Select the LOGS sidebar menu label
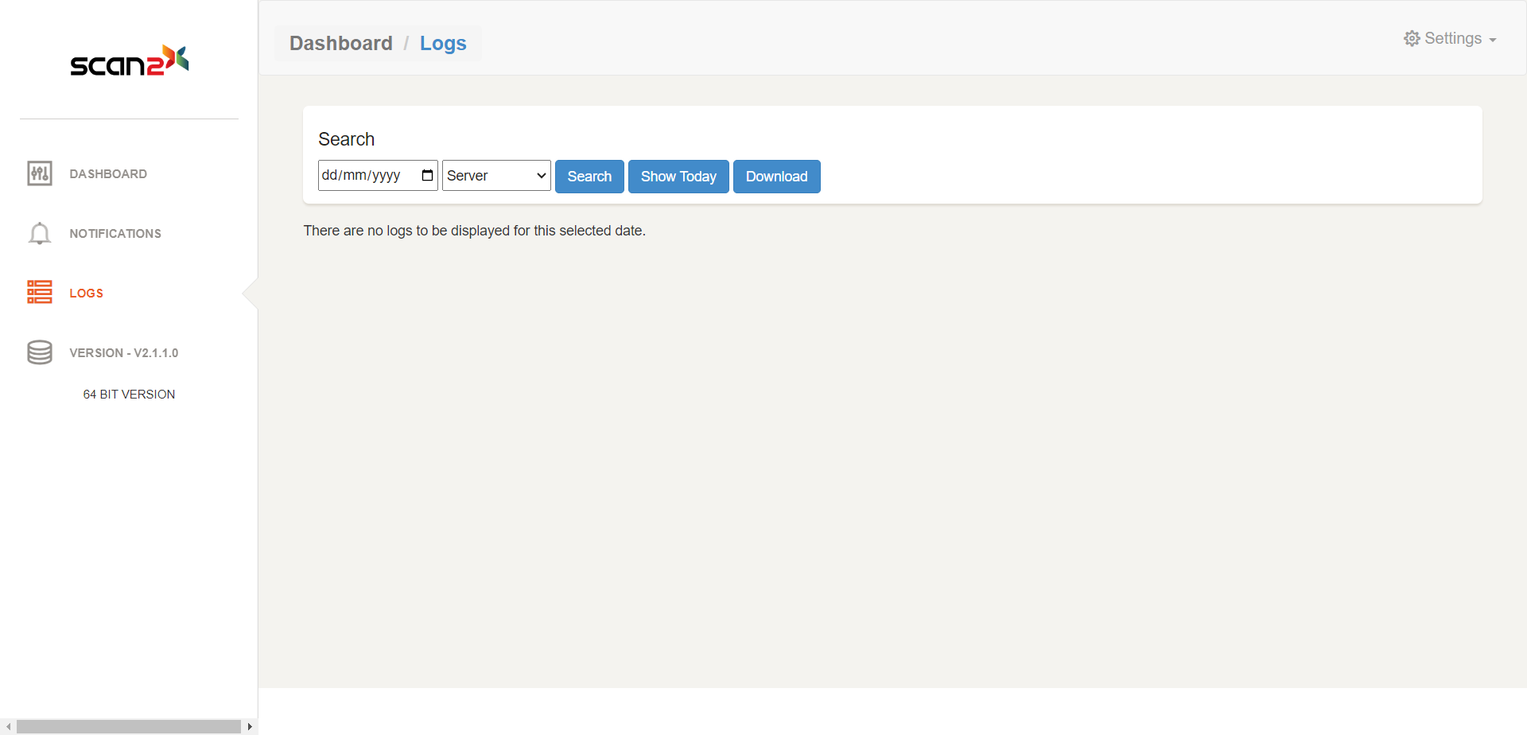Viewport: 1527px width, 735px height. [x=87, y=293]
